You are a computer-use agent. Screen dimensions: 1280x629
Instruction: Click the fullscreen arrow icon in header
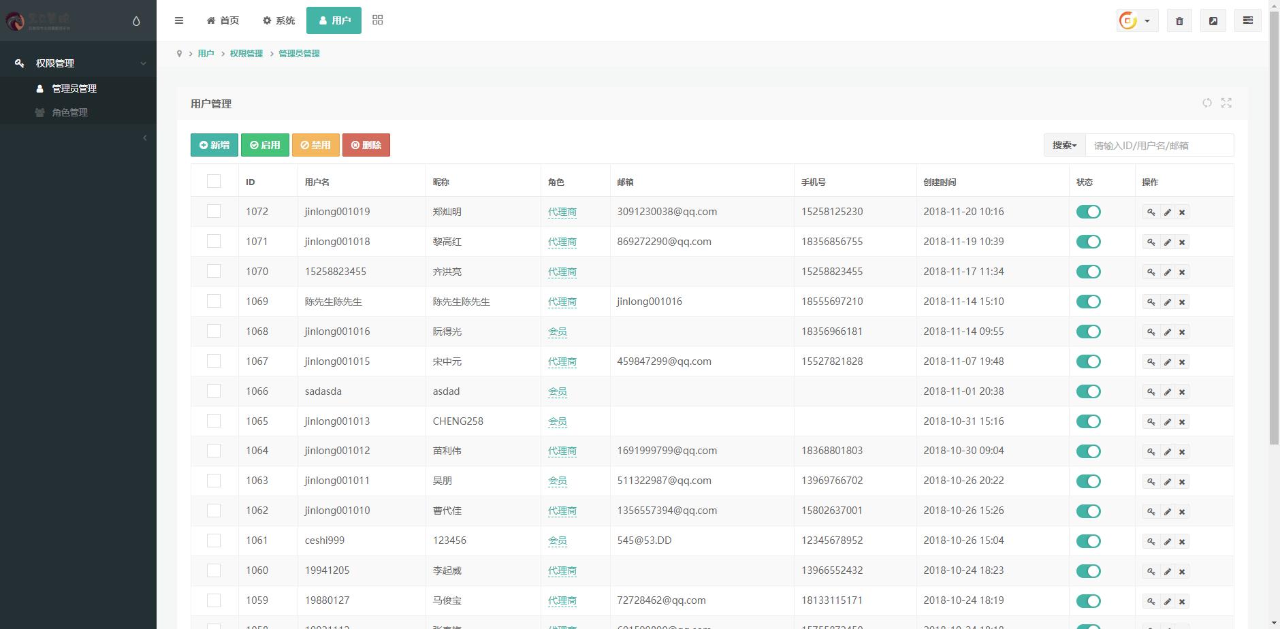(x=1213, y=20)
